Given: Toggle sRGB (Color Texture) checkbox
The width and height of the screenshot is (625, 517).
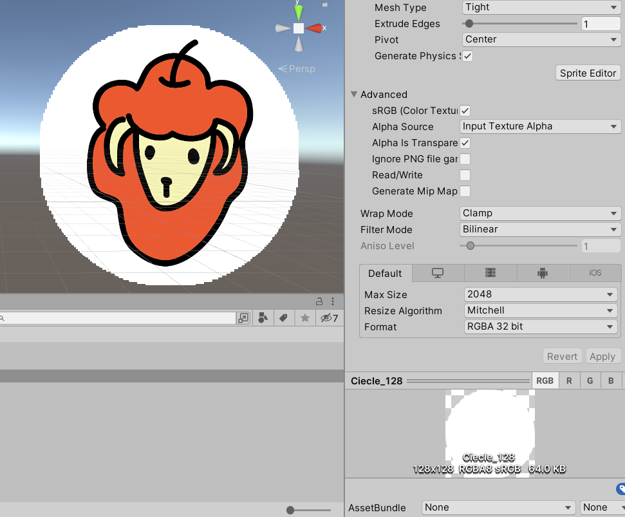Looking at the screenshot, I should tap(465, 111).
